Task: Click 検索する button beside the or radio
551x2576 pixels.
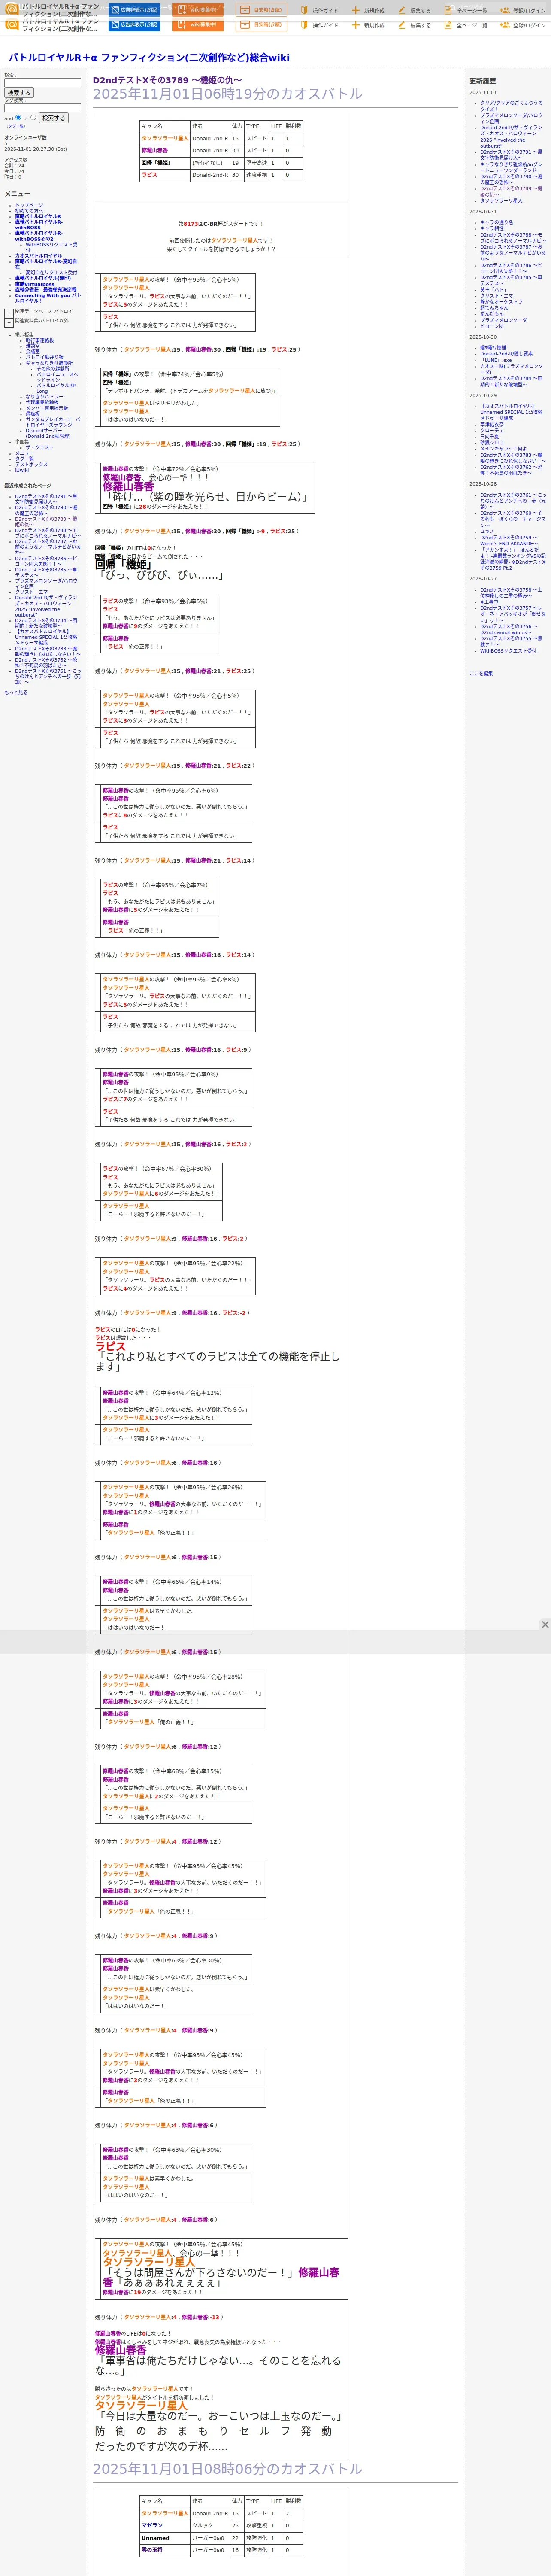Action: (x=53, y=118)
